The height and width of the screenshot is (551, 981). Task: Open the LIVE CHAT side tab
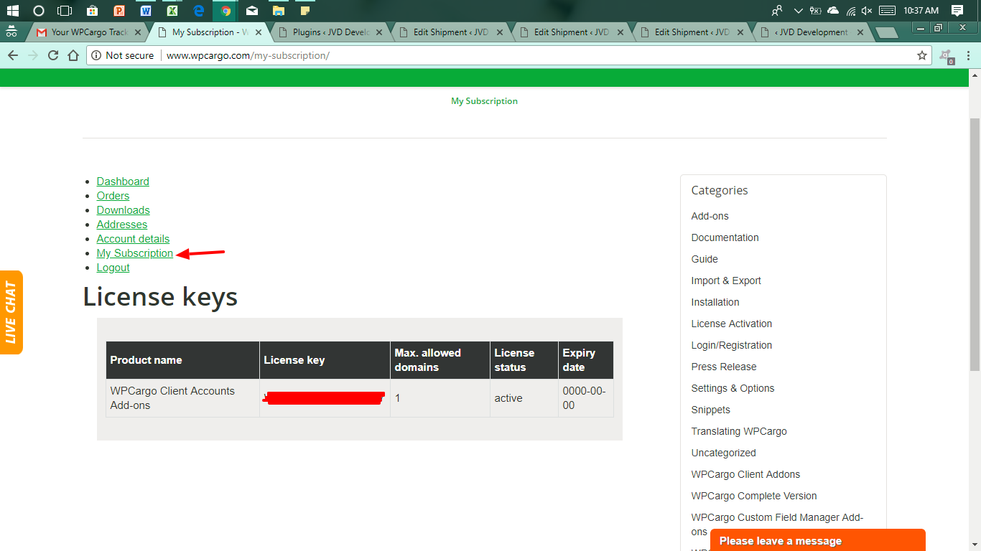[11, 312]
